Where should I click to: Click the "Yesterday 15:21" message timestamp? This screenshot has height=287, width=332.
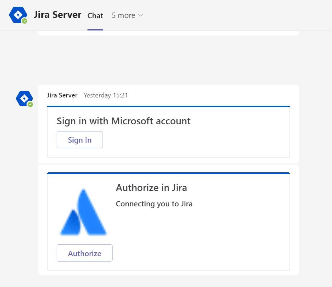click(106, 95)
